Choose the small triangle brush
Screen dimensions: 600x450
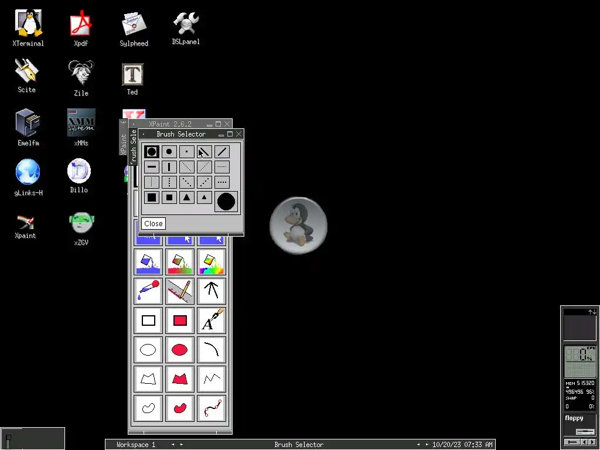(x=204, y=197)
